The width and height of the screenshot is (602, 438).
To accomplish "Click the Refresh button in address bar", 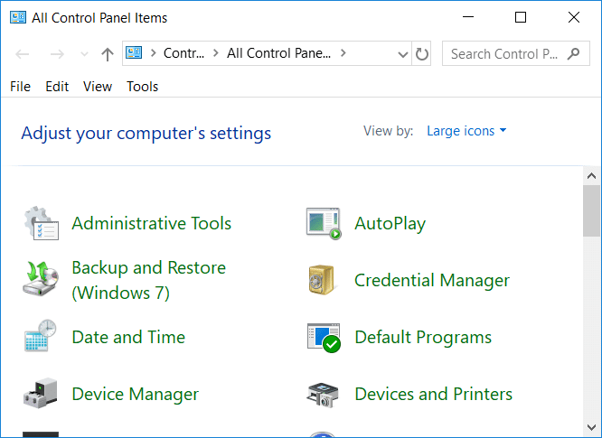I will pos(422,54).
